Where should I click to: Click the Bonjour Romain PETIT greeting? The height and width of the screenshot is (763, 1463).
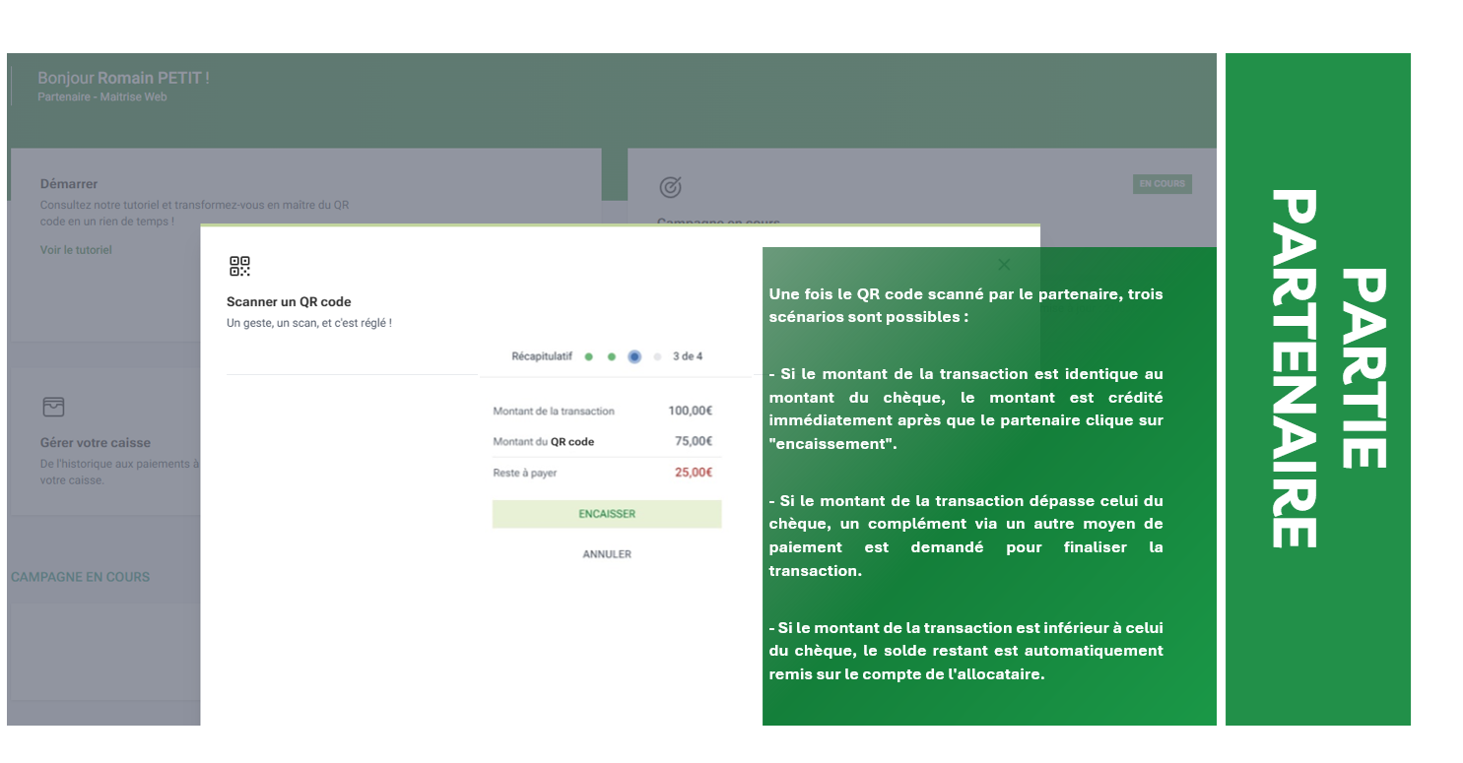tap(123, 78)
